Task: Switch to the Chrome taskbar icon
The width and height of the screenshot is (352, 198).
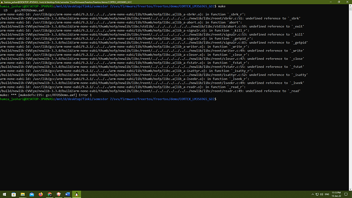Action: coord(49,194)
